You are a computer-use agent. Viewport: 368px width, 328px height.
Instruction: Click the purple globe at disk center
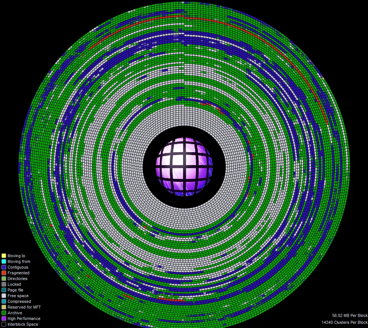pos(184,167)
